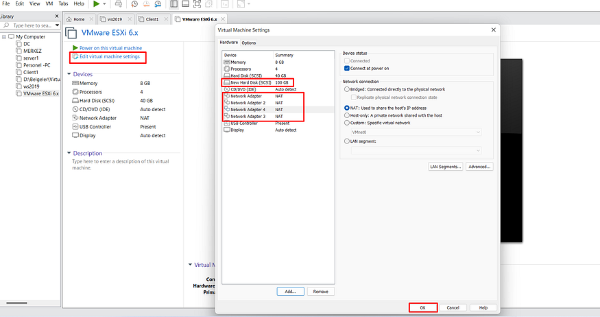Select CD/DVD (IDE) row in settings list
The image size is (600, 317).
pyautogui.click(x=278, y=89)
